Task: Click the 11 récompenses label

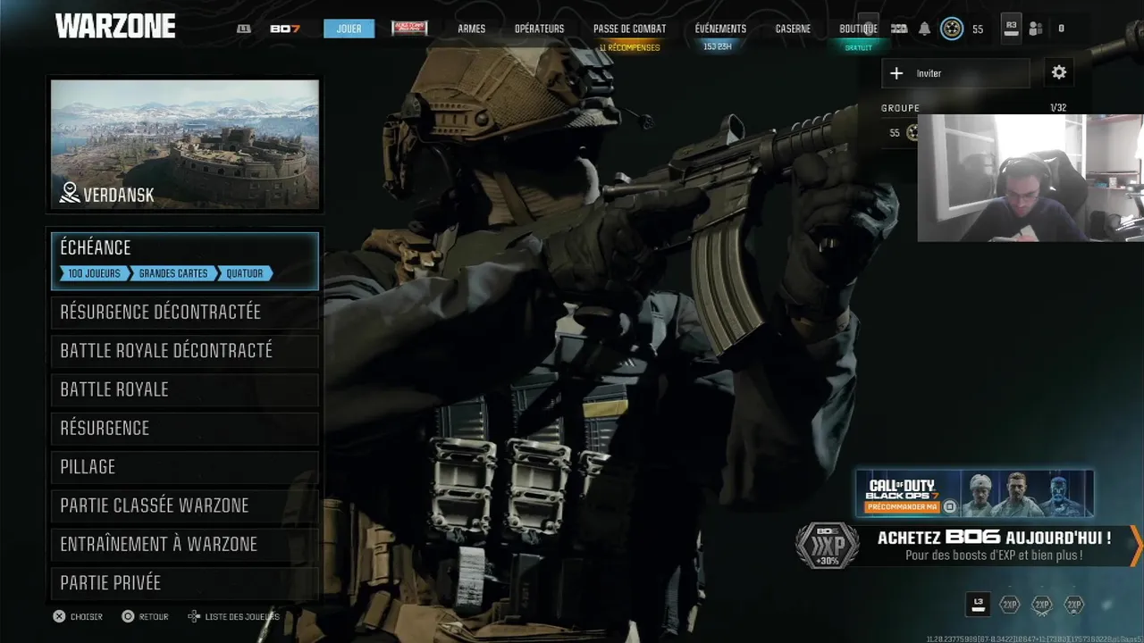Action: [x=629, y=47]
